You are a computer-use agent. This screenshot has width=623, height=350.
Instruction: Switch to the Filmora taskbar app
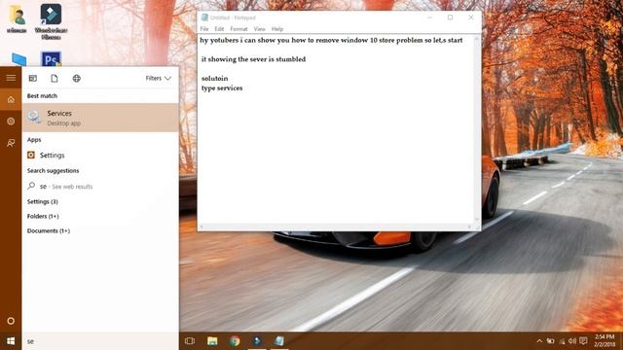tap(257, 341)
